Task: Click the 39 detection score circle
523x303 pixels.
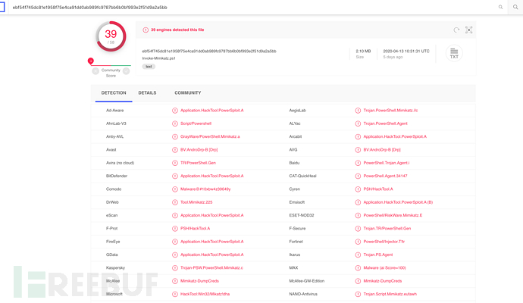Action: point(111,36)
